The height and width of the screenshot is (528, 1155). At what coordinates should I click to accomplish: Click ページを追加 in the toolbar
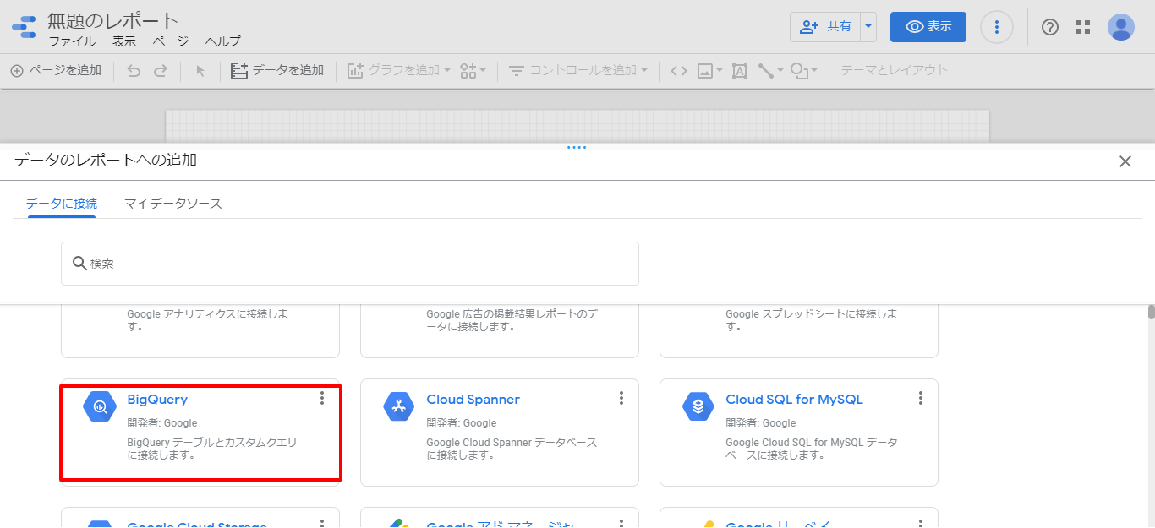(x=56, y=71)
